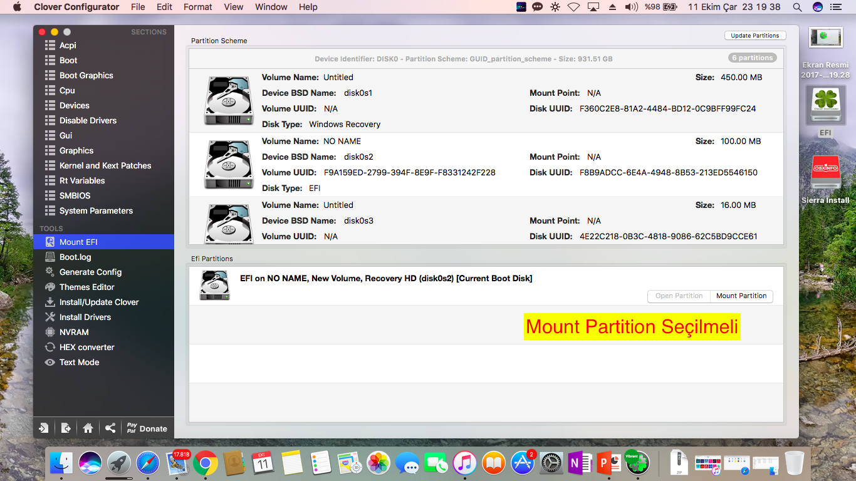This screenshot has width=856, height=481.
Task: Click Update Partitions button
Action: click(x=754, y=36)
